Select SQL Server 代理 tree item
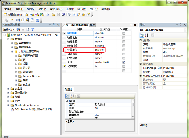Viewport: 189px width, 138px height. (x=33, y=109)
